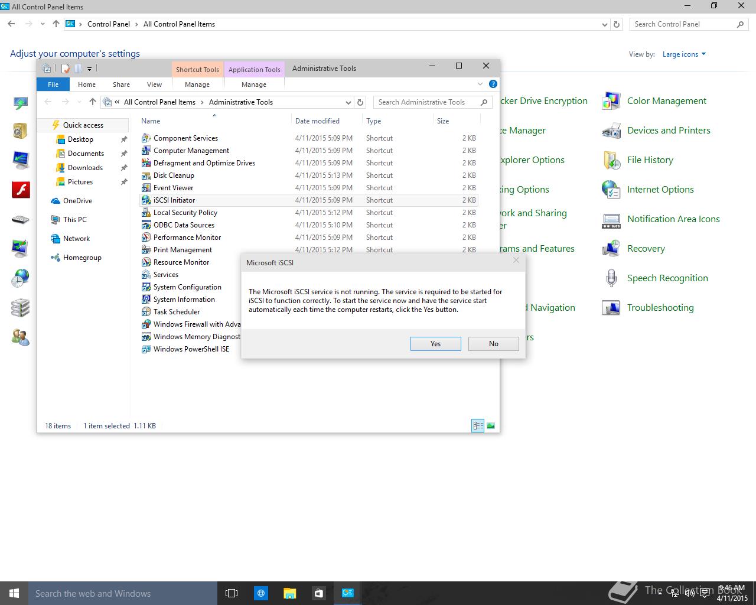Click the Name column header

(x=151, y=121)
